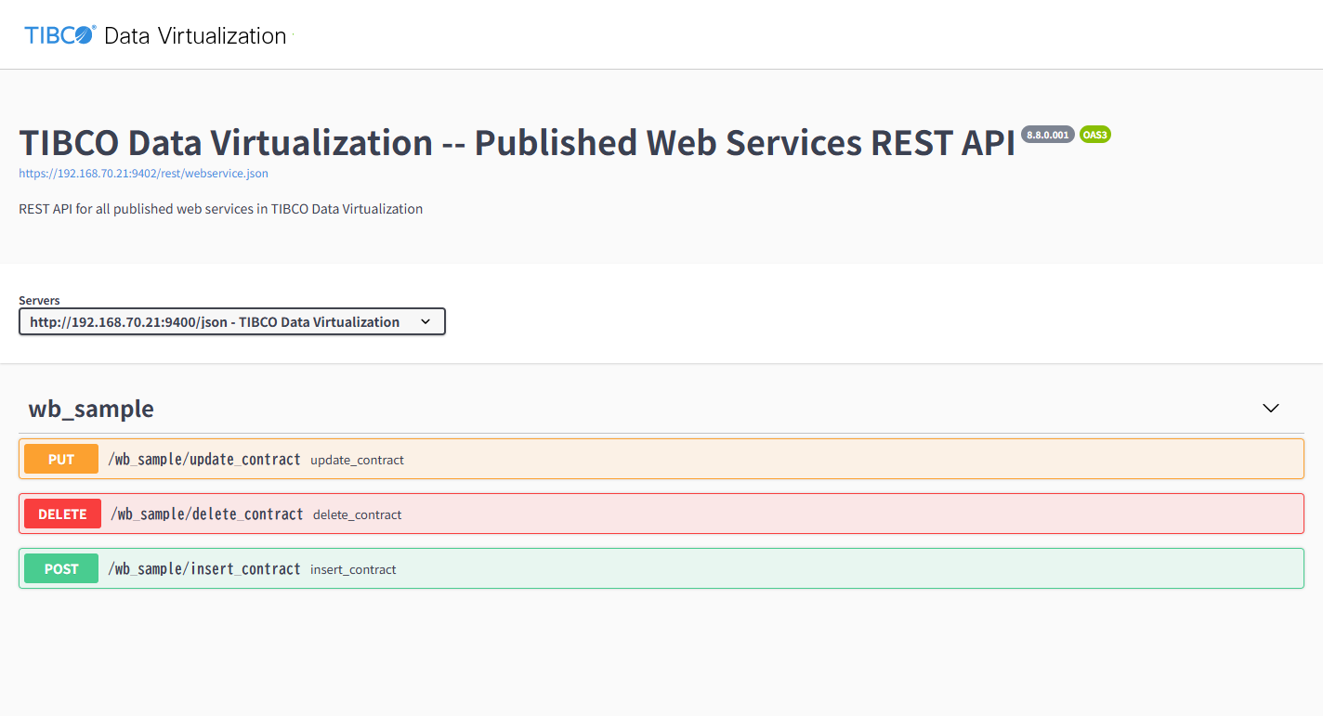
Task: Click the /wb_sample/update_contract path
Action: (x=204, y=459)
